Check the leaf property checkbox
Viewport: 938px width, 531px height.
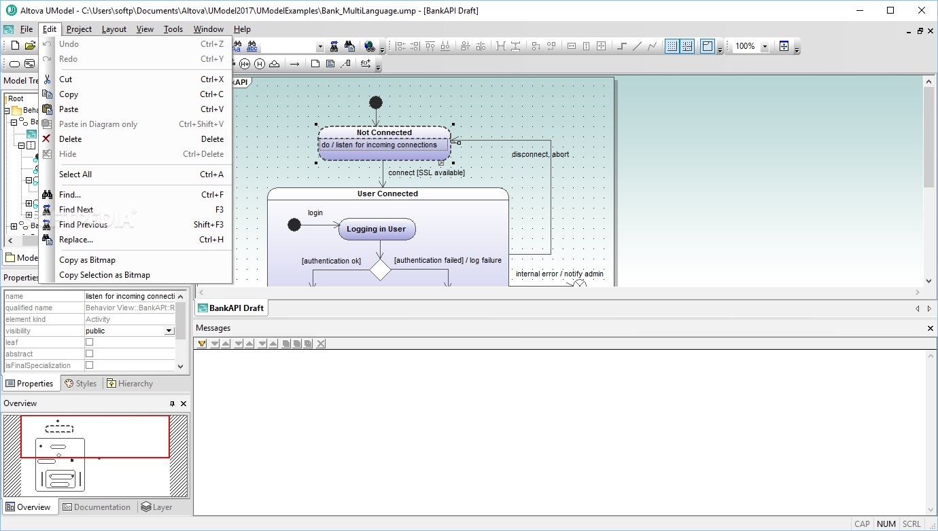[x=89, y=342]
